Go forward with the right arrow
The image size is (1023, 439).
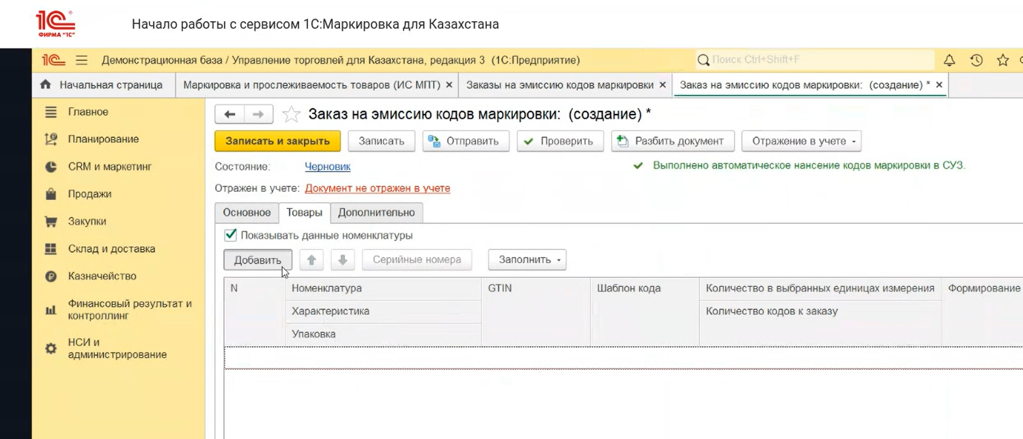click(x=259, y=114)
